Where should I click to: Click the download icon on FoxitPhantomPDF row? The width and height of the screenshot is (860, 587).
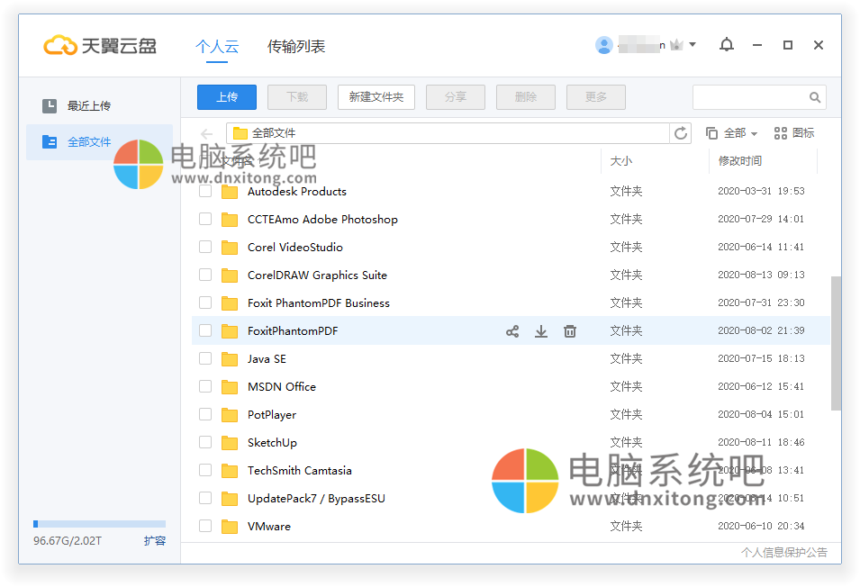[x=541, y=331]
